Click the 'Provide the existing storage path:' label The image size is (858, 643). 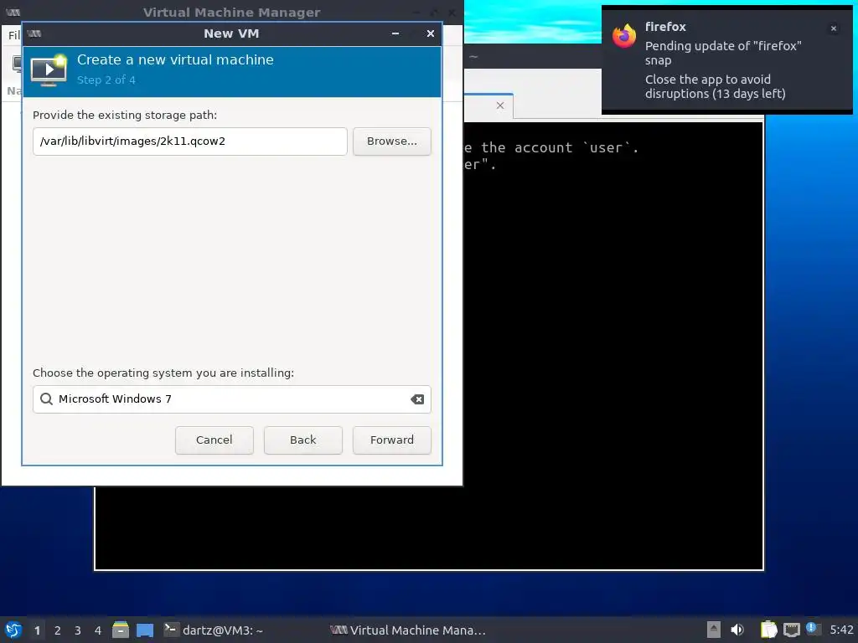[x=125, y=115]
